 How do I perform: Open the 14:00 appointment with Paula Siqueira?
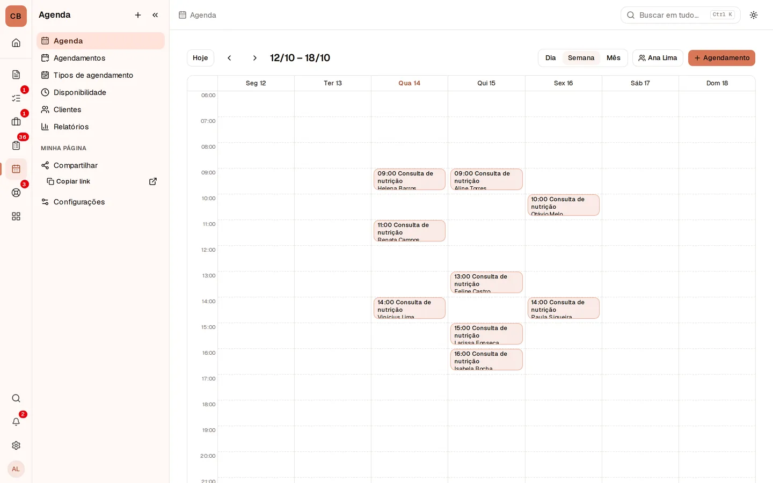click(563, 308)
